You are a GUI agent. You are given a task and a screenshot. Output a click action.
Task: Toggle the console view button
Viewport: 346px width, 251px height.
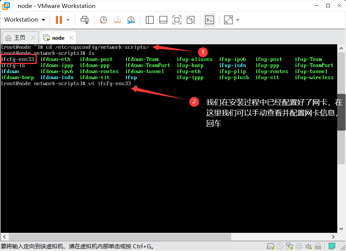click(x=209, y=20)
